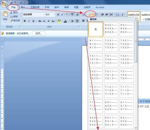Open clipboard pane launcher
Screen dimensions: 150x130
point(19,26)
